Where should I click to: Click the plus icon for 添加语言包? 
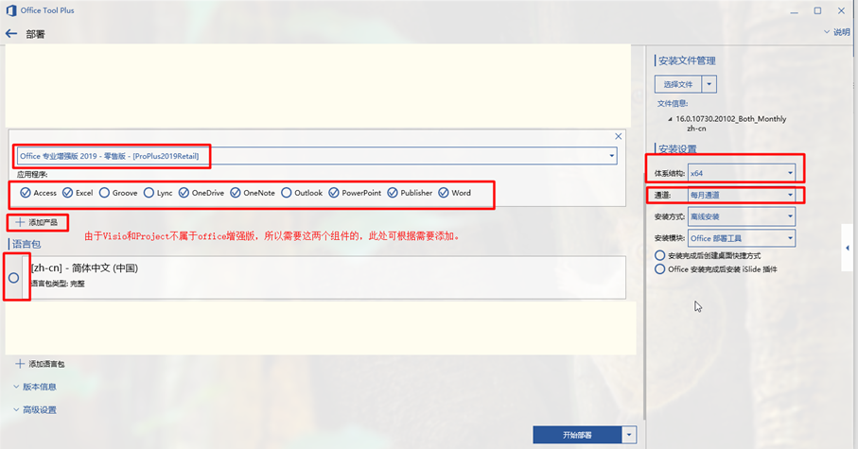pos(20,364)
